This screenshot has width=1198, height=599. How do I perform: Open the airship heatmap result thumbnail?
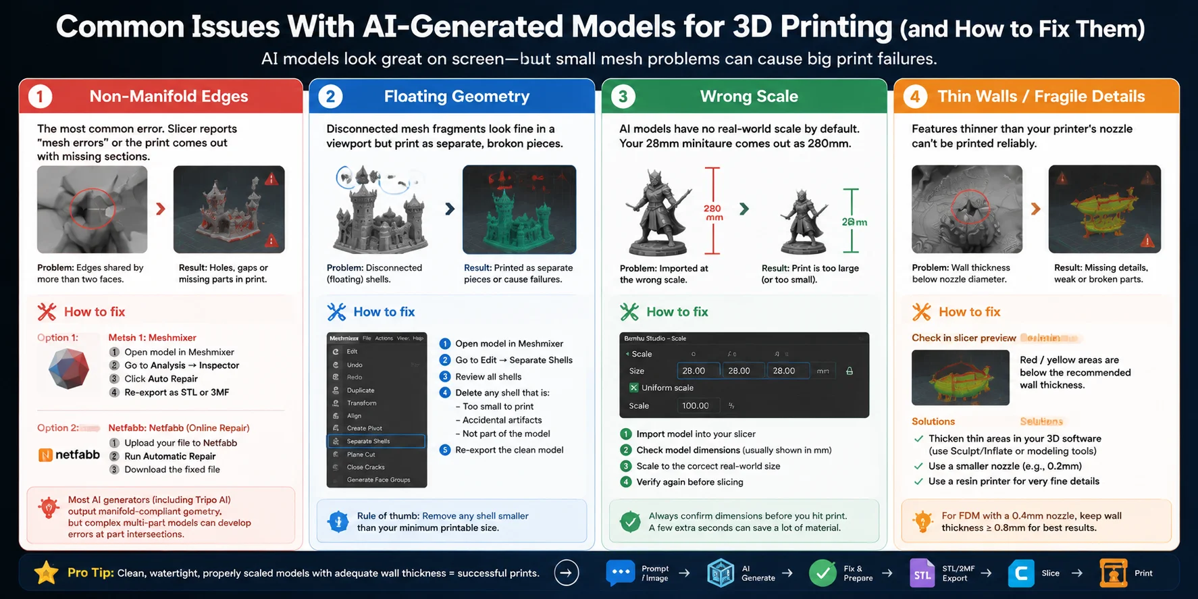point(1105,209)
